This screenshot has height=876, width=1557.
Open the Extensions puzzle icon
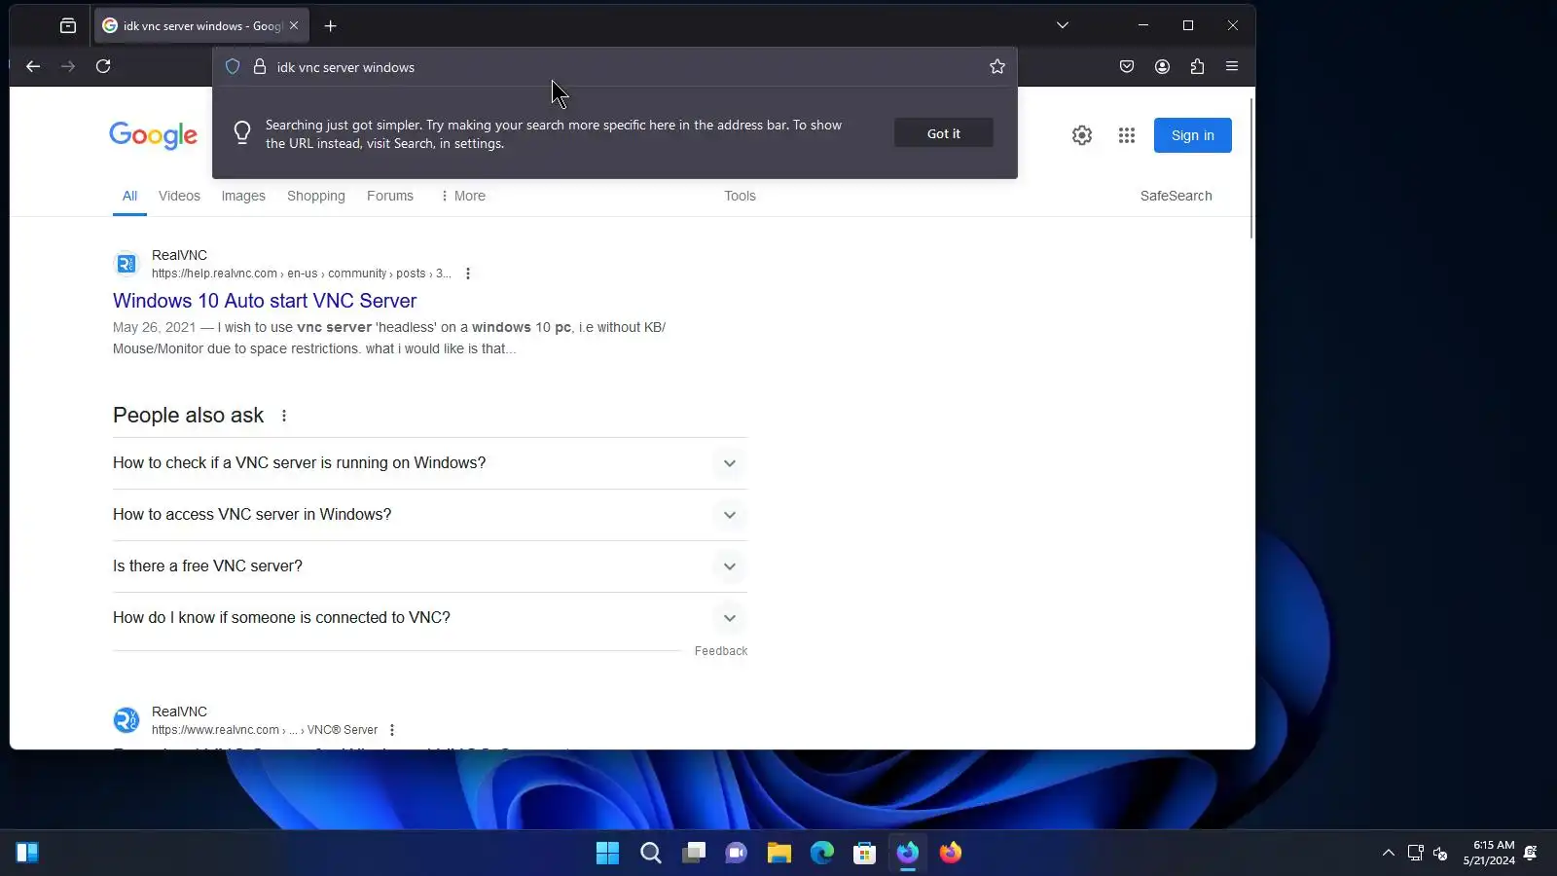[x=1197, y=66]
